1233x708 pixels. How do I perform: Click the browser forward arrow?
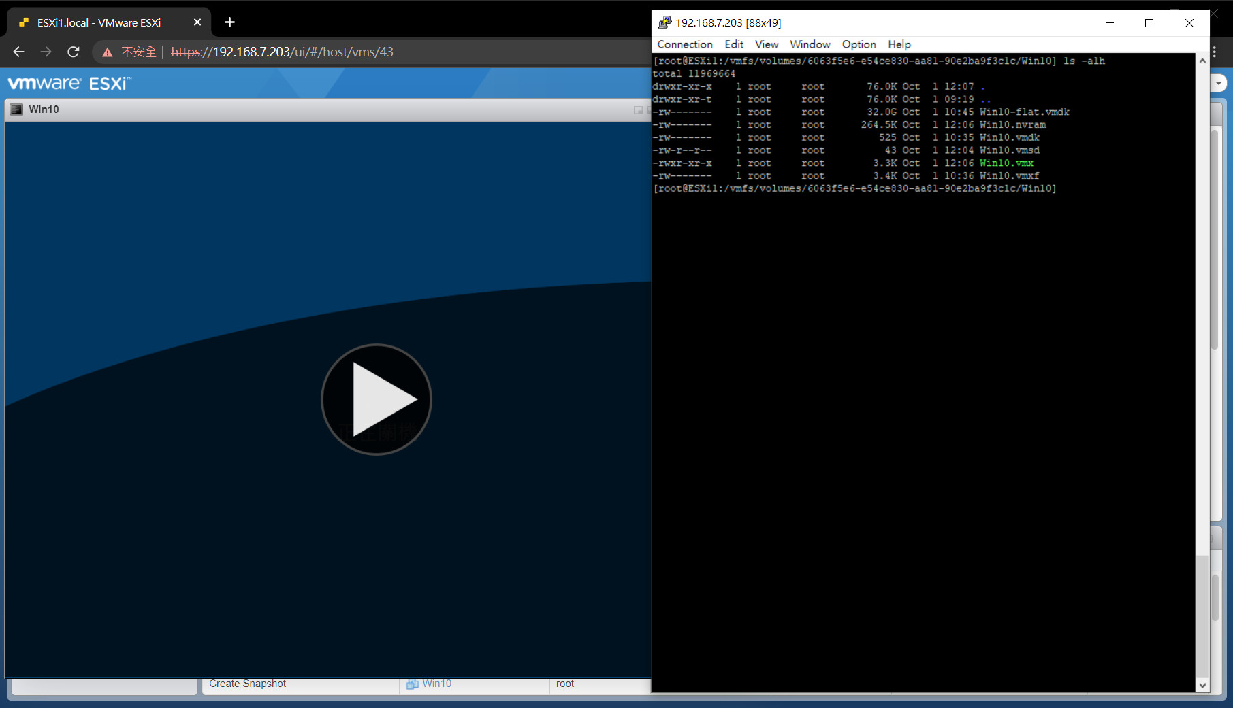46,52
